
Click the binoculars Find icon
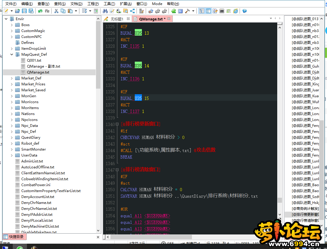[x=105, y=11]
